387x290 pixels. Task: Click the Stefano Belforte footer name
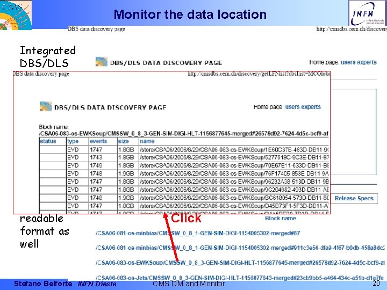[x=43, y=284]
